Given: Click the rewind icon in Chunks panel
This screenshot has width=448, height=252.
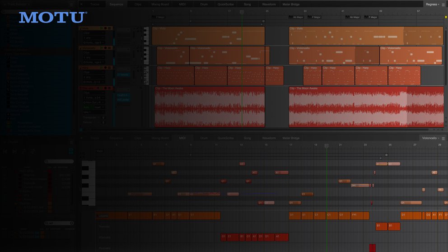Looking at the screenshot, I should pos(5,152).
